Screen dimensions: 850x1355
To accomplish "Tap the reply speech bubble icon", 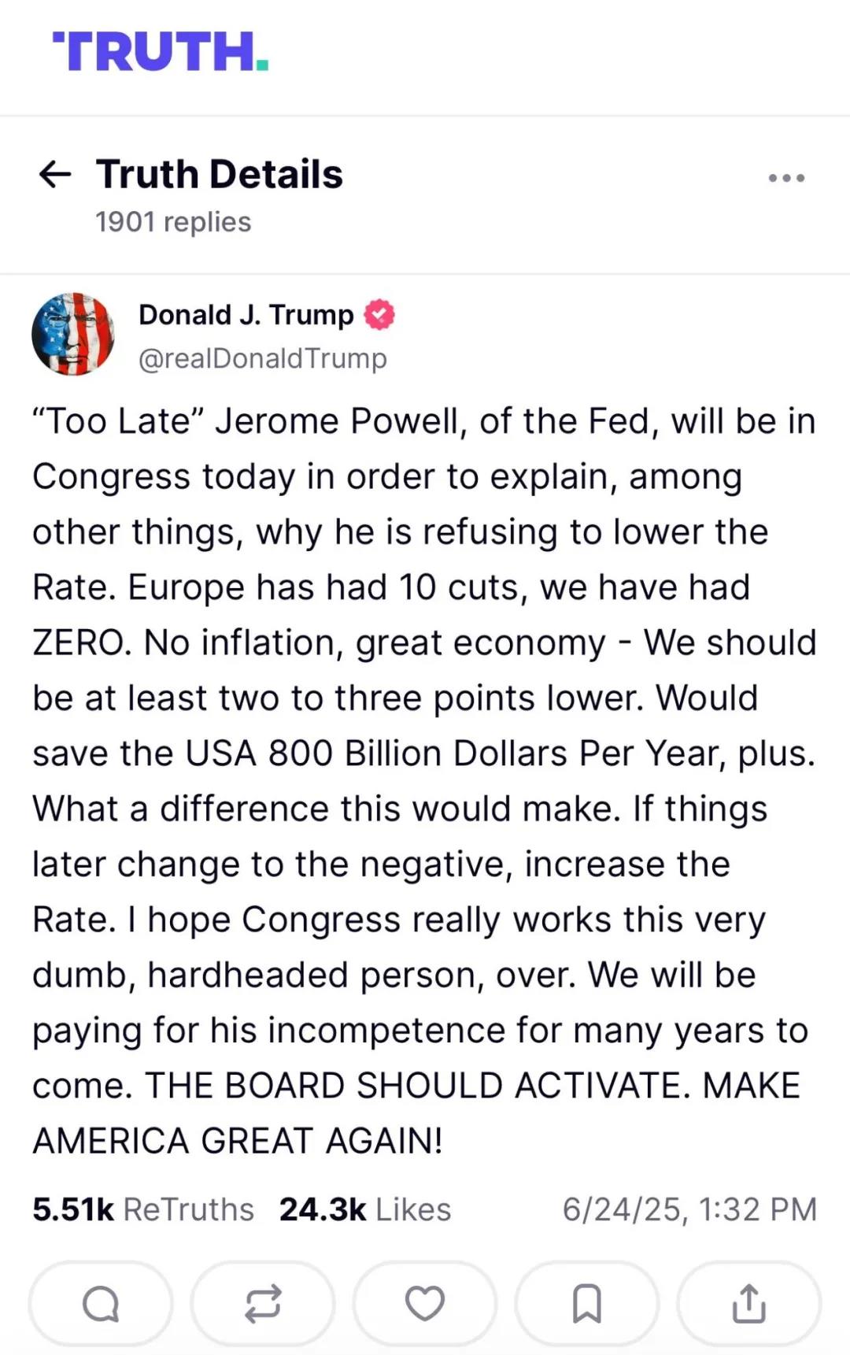I will coord(101,1304).
